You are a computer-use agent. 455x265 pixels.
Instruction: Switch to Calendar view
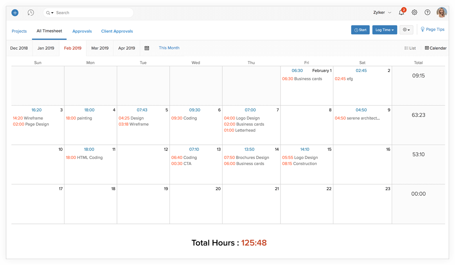click(x=435, y=48)
